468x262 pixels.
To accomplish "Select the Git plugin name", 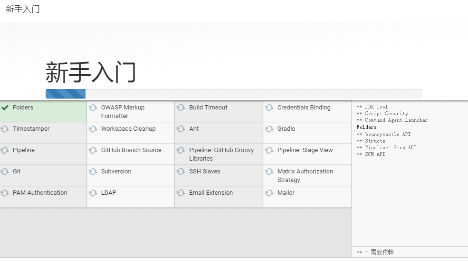I will point(17,171).
